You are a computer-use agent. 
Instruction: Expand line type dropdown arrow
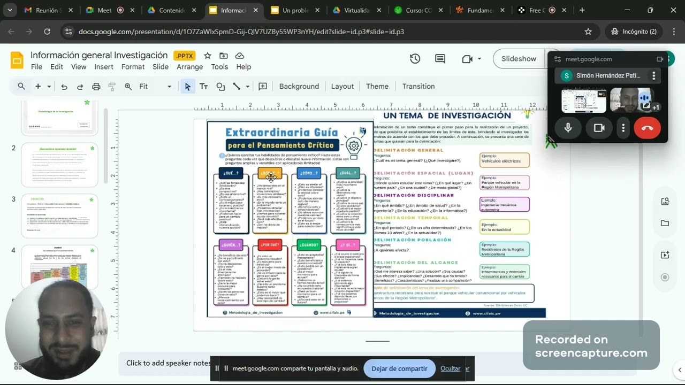click(248, 87)
